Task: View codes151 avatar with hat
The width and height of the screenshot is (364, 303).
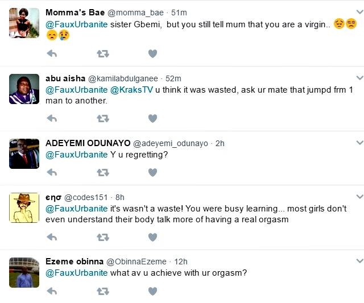Action: [25, 207]
